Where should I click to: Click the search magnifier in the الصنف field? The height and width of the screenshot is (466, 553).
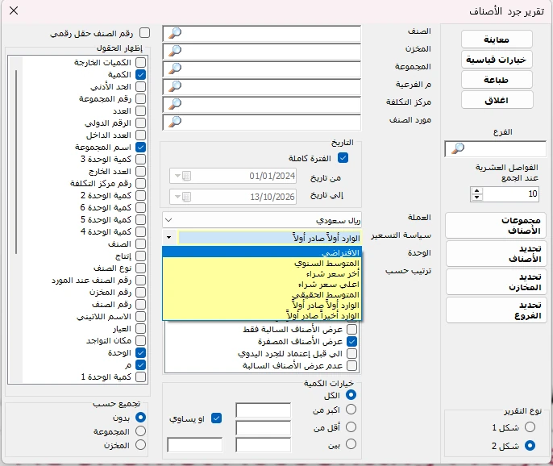point(175,33)
